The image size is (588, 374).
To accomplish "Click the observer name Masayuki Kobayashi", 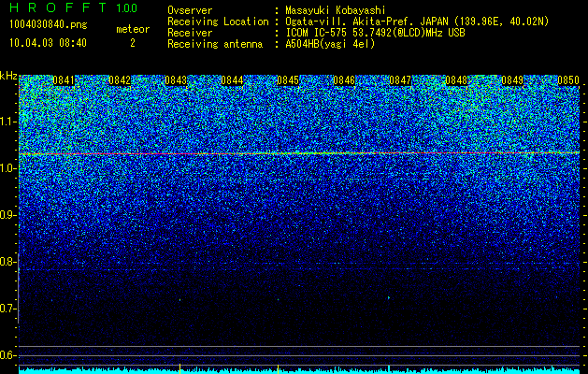I will pos(336,10).
